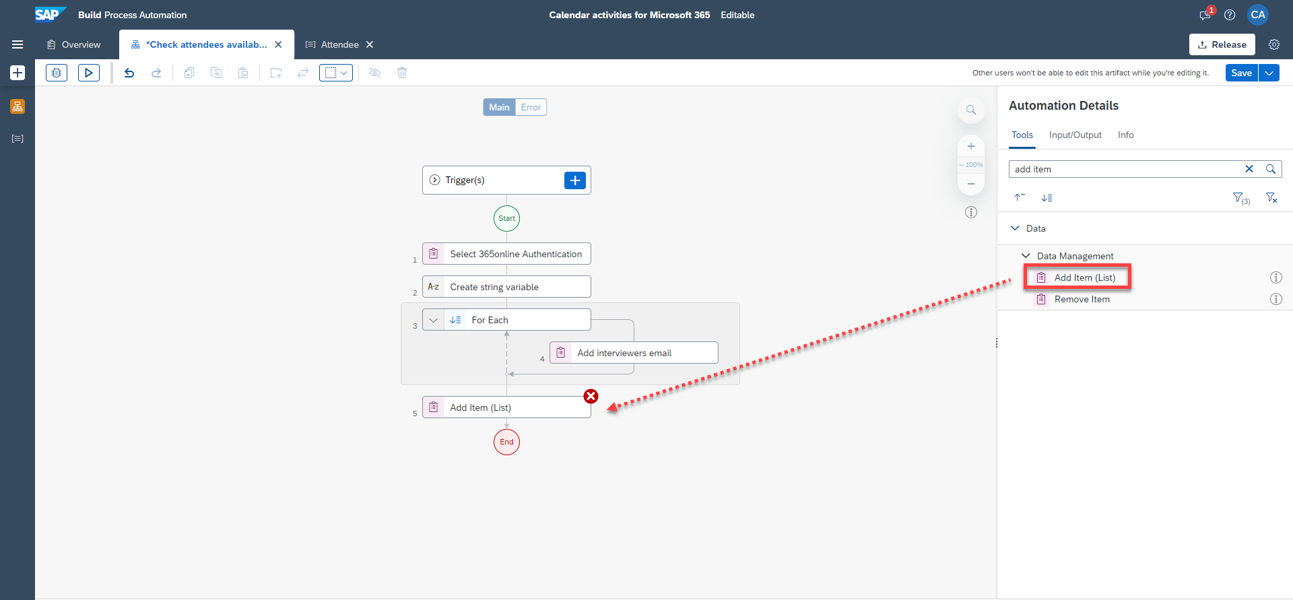Image resolution: width=1293 pixels, height=600 pixels.
Task: Click the add-to-group toolbar icon
Action: [x=276, y=73]
